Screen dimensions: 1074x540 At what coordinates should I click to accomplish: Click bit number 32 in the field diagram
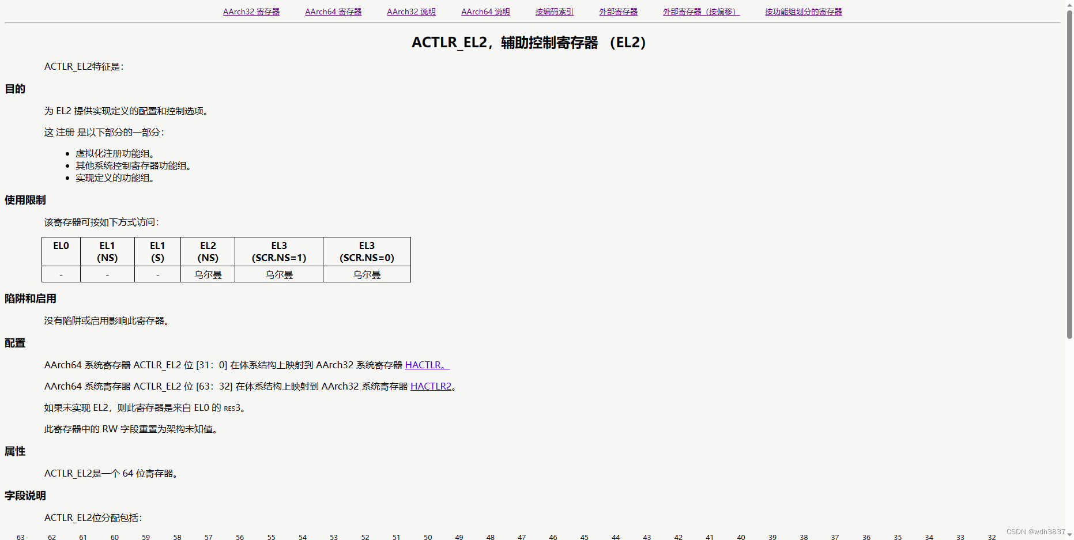992,537
